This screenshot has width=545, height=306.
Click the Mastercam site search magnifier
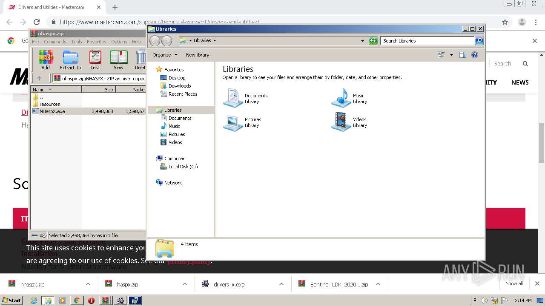[525, 64]
